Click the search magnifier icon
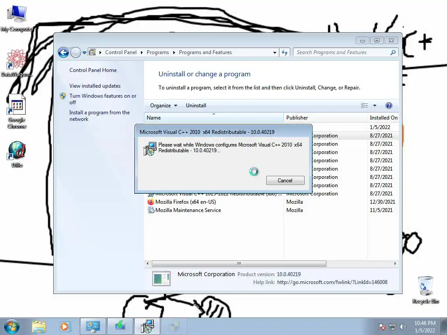The image size is (447, 335). click(x=393, y=52)
